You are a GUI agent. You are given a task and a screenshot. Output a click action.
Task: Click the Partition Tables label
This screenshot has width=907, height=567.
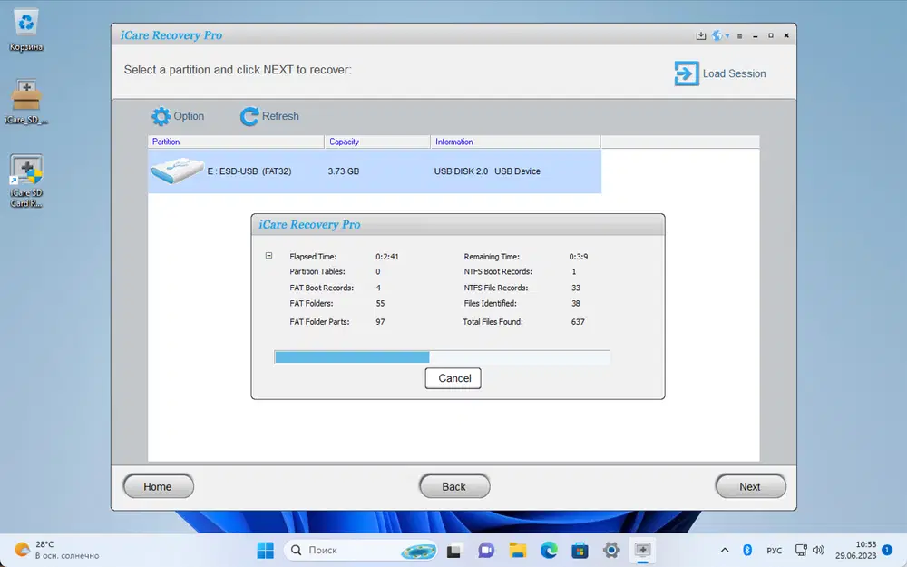point(317,271)
